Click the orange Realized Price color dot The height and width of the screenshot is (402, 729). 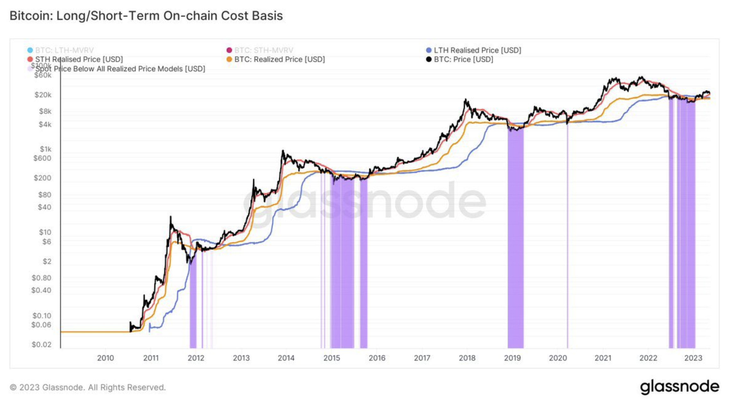point(229,59)
